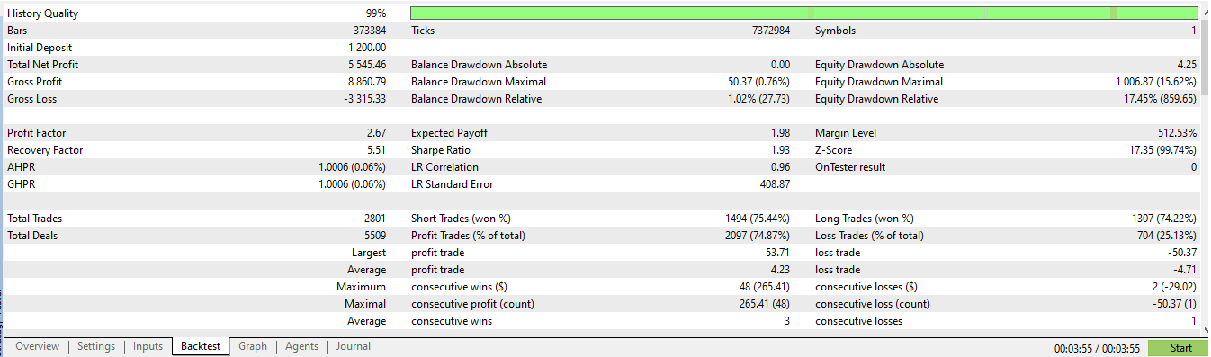Click the Backtest tab
The height and width of the screenshot is (357, 1211).
pos(201,346)
